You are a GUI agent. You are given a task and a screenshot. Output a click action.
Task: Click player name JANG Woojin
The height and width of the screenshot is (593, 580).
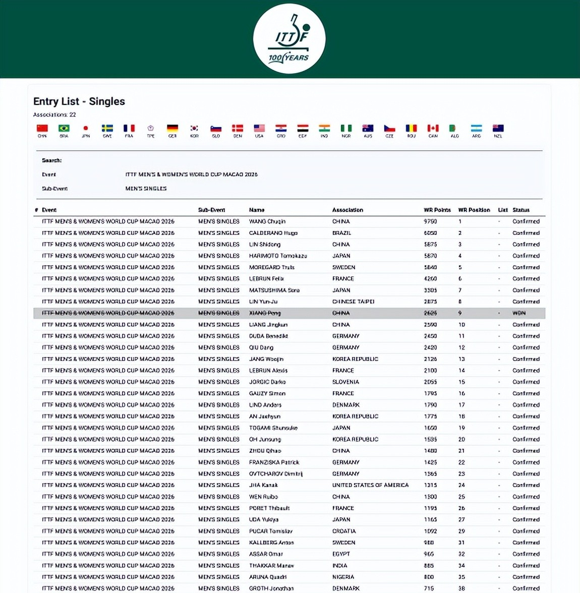coord(266,359)
